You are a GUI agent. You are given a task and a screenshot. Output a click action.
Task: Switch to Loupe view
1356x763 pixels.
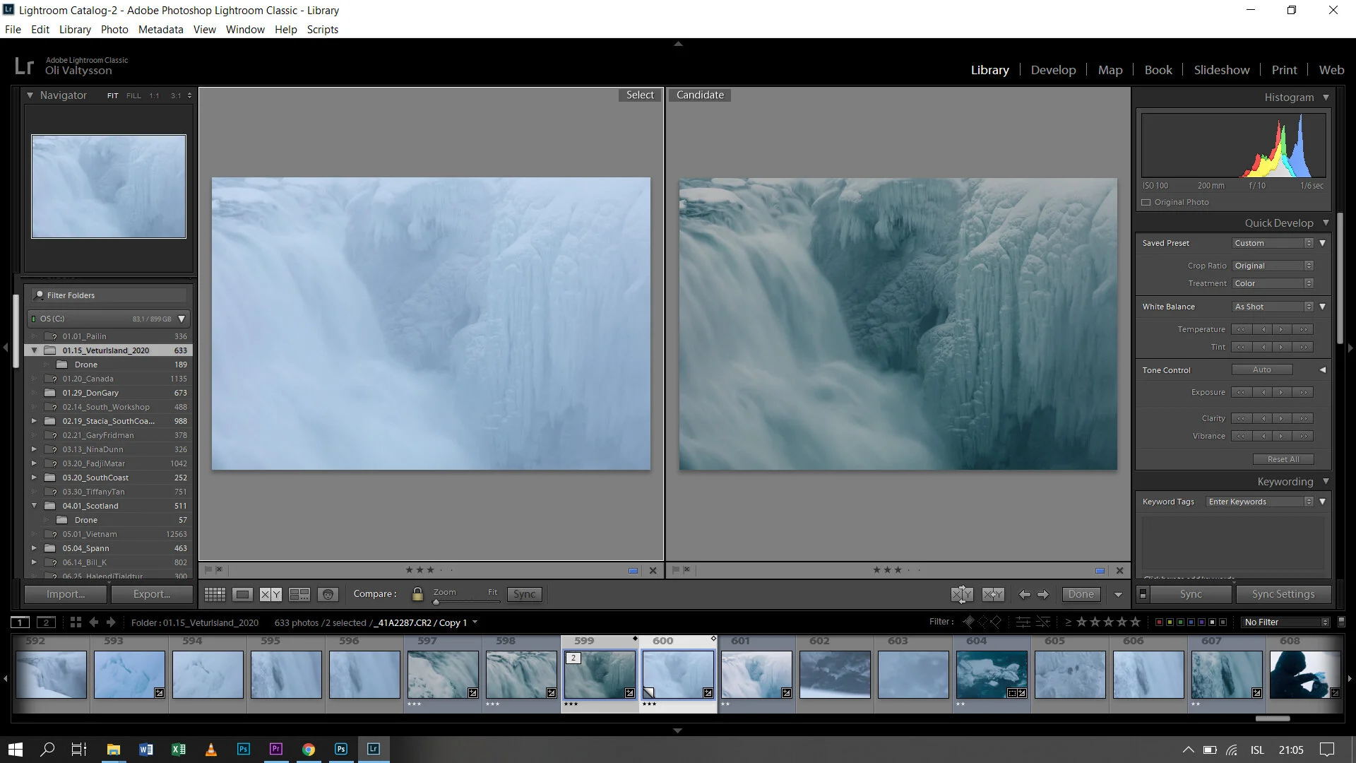(242, 594)
